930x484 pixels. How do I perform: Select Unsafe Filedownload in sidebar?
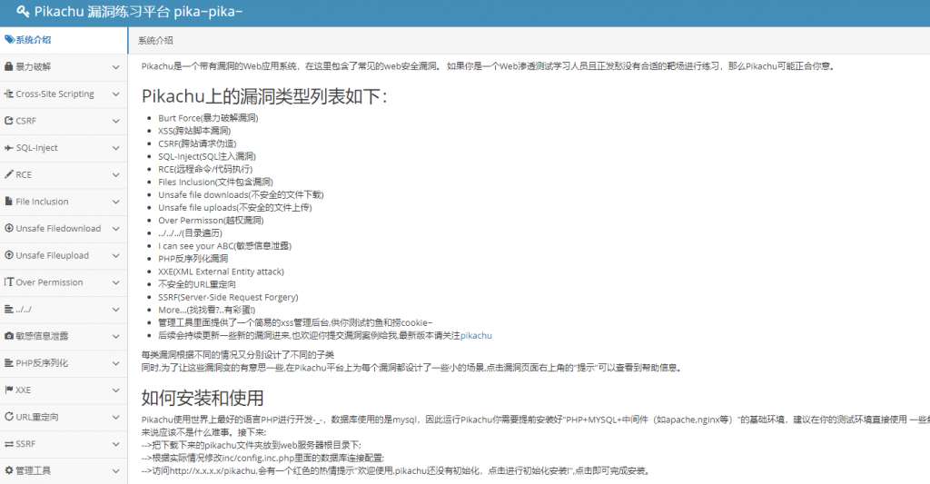point(64,228)
